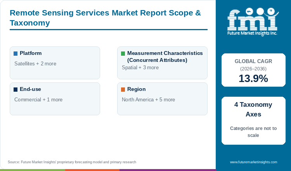Image resolution: width=291 pixels, height=171 pixels.
Task: Click the GLOBAL CAGR label
Action: click(x=253, y=61)
